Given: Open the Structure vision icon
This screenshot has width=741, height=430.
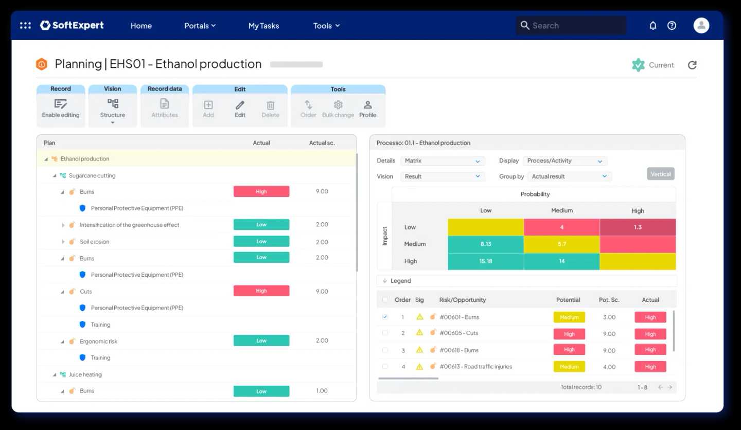Looking at the screenshot, I should 113,104.
